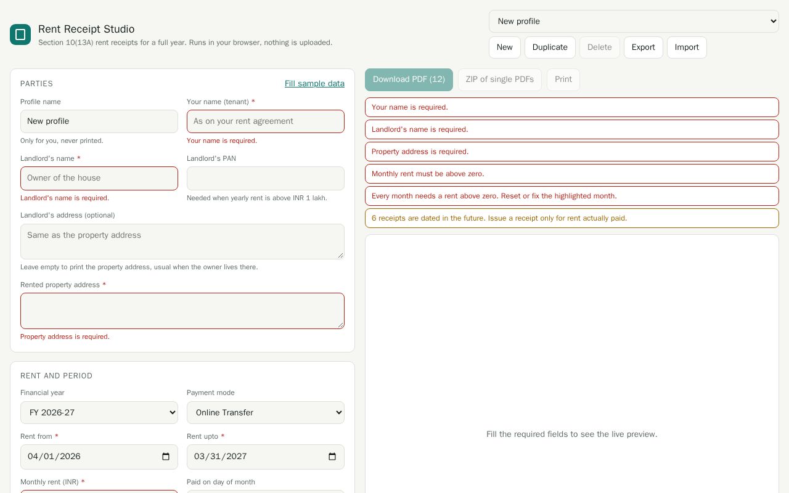Click the 'Rent Receipt Studio' heading
Screen dimensions: 789x493
click(x=86, y=29)
